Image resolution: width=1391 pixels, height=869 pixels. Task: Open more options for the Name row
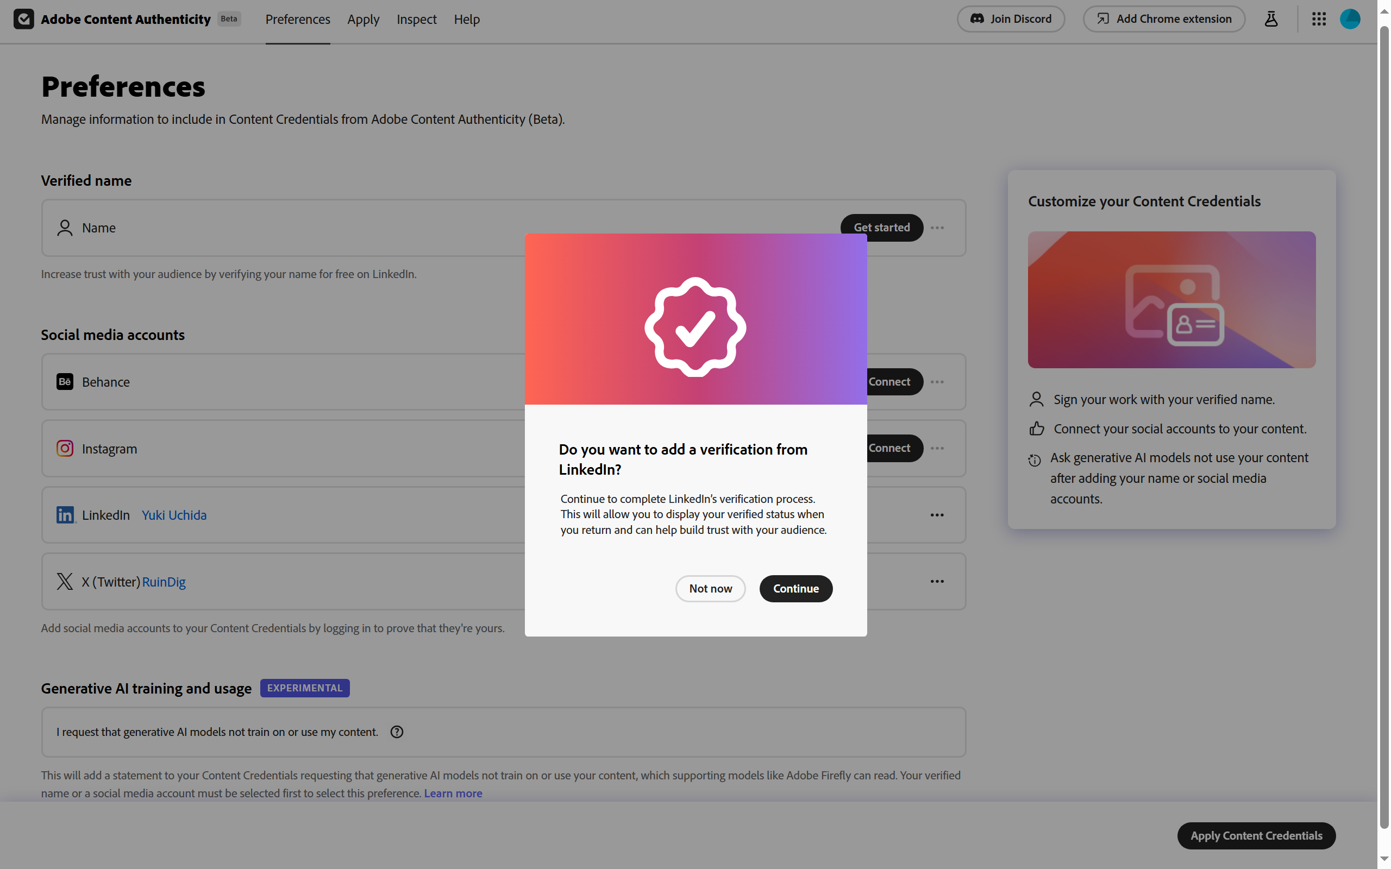(x=937, y=228)
